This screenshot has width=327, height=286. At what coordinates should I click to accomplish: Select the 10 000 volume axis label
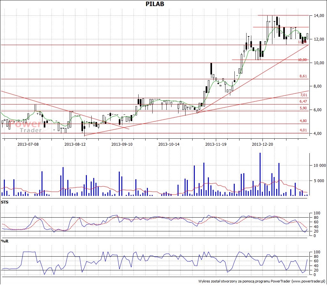click(318, 166)
